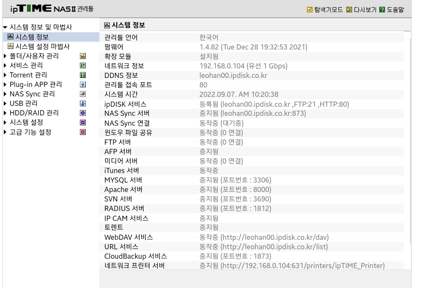Viewport: 421px width, 288px height.
Task: Expand the 폴더/사용자 관리 arrow
Action: click(x=5, y=56)
